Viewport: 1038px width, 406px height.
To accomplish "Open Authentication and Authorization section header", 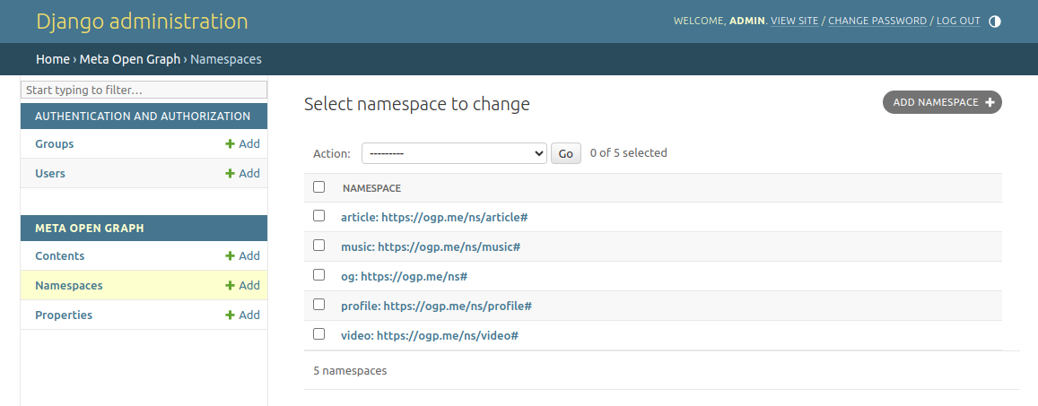I will coord(143,117).
